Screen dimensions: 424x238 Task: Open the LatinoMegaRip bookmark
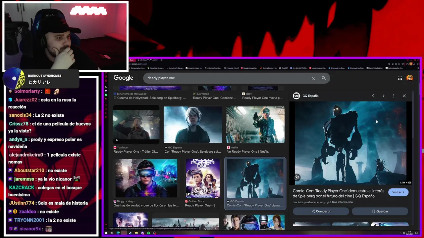394,68
